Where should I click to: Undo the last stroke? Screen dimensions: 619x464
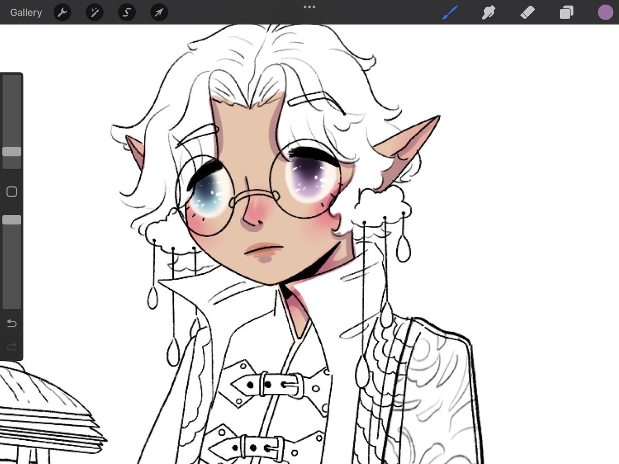(11, 323)
